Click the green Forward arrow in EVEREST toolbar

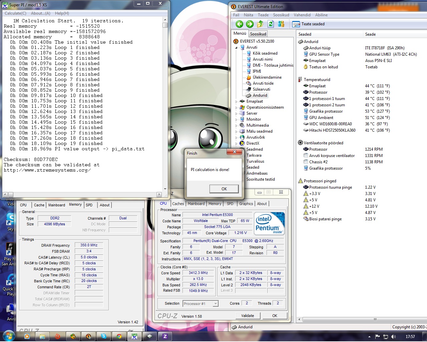tap(250, 24)
